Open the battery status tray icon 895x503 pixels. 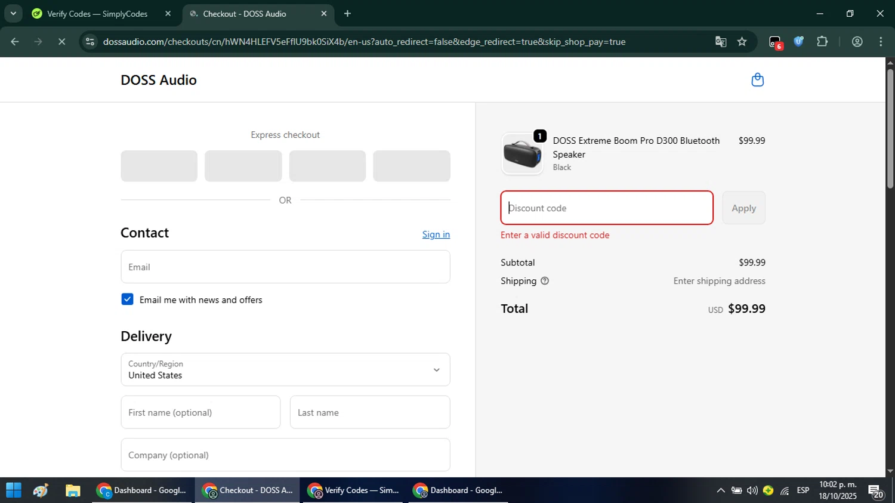pyautogui.click(x=737, y=490)
